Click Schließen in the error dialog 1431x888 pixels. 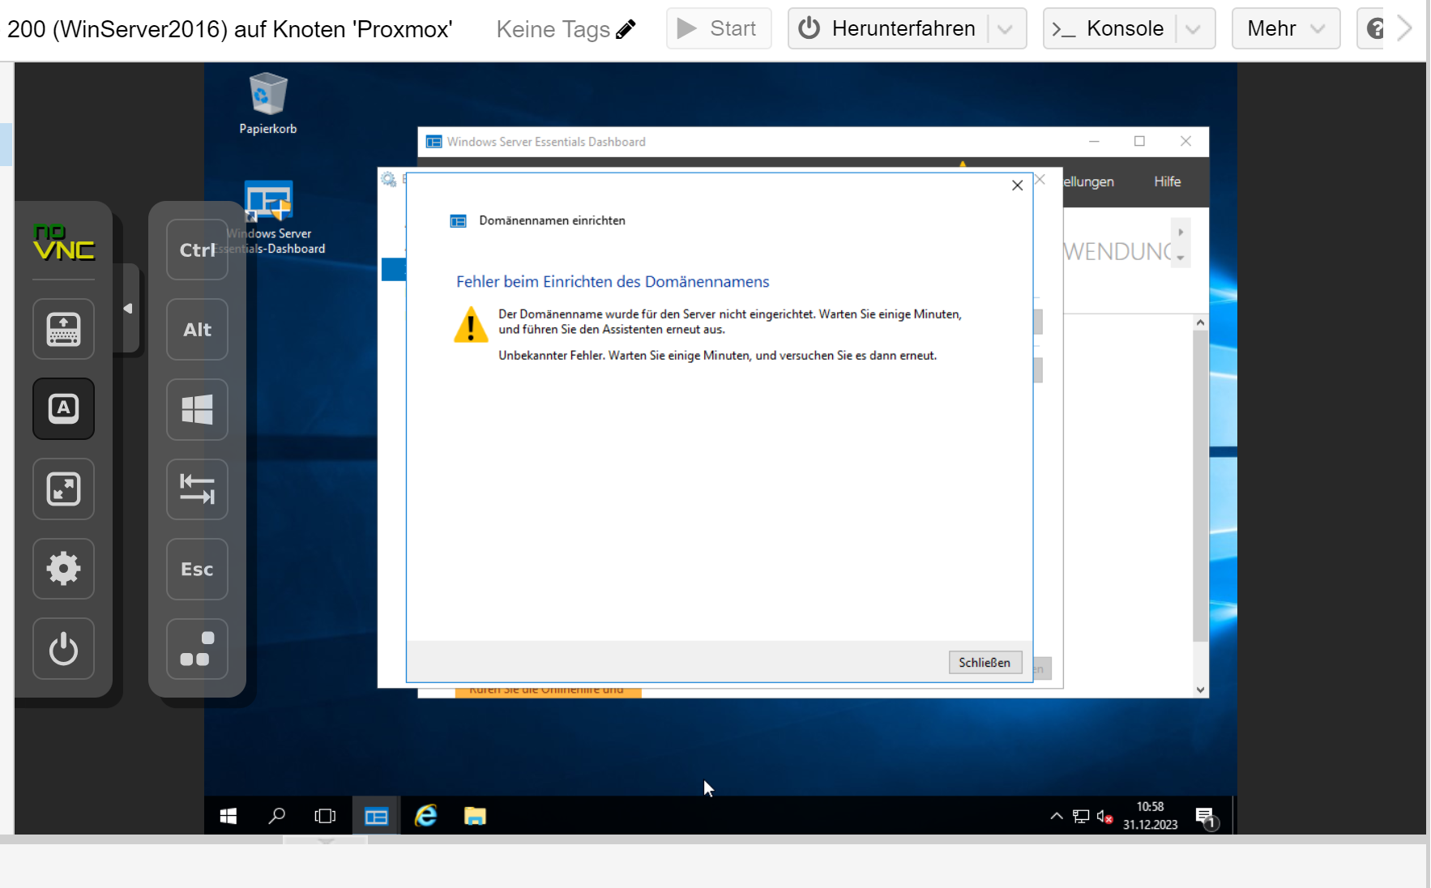tap(985, 663)
